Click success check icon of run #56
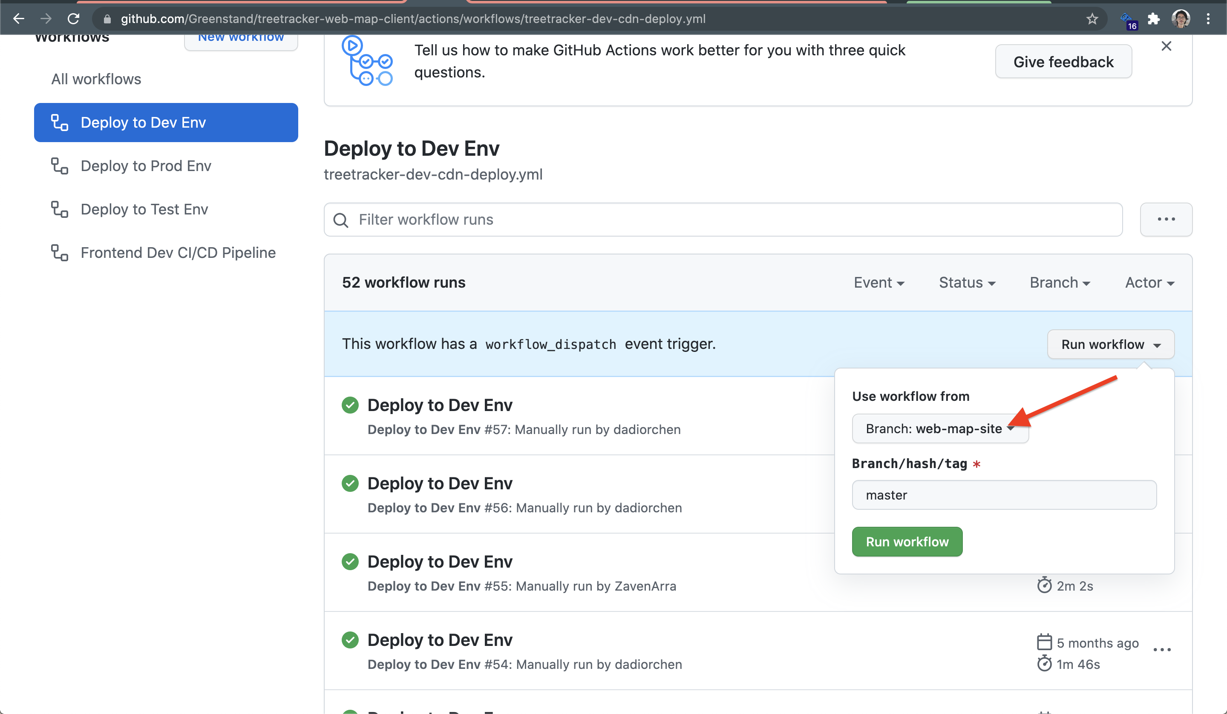 tap(350, 483)
